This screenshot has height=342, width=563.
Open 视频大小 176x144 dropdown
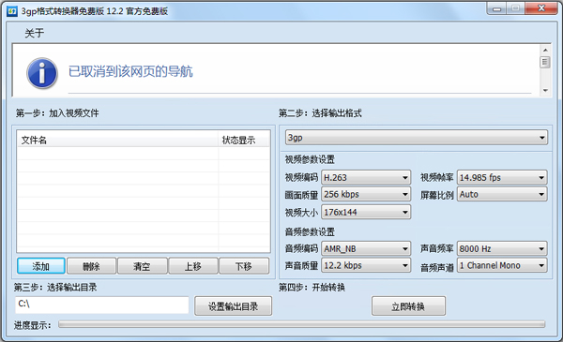tap(366, 212)
